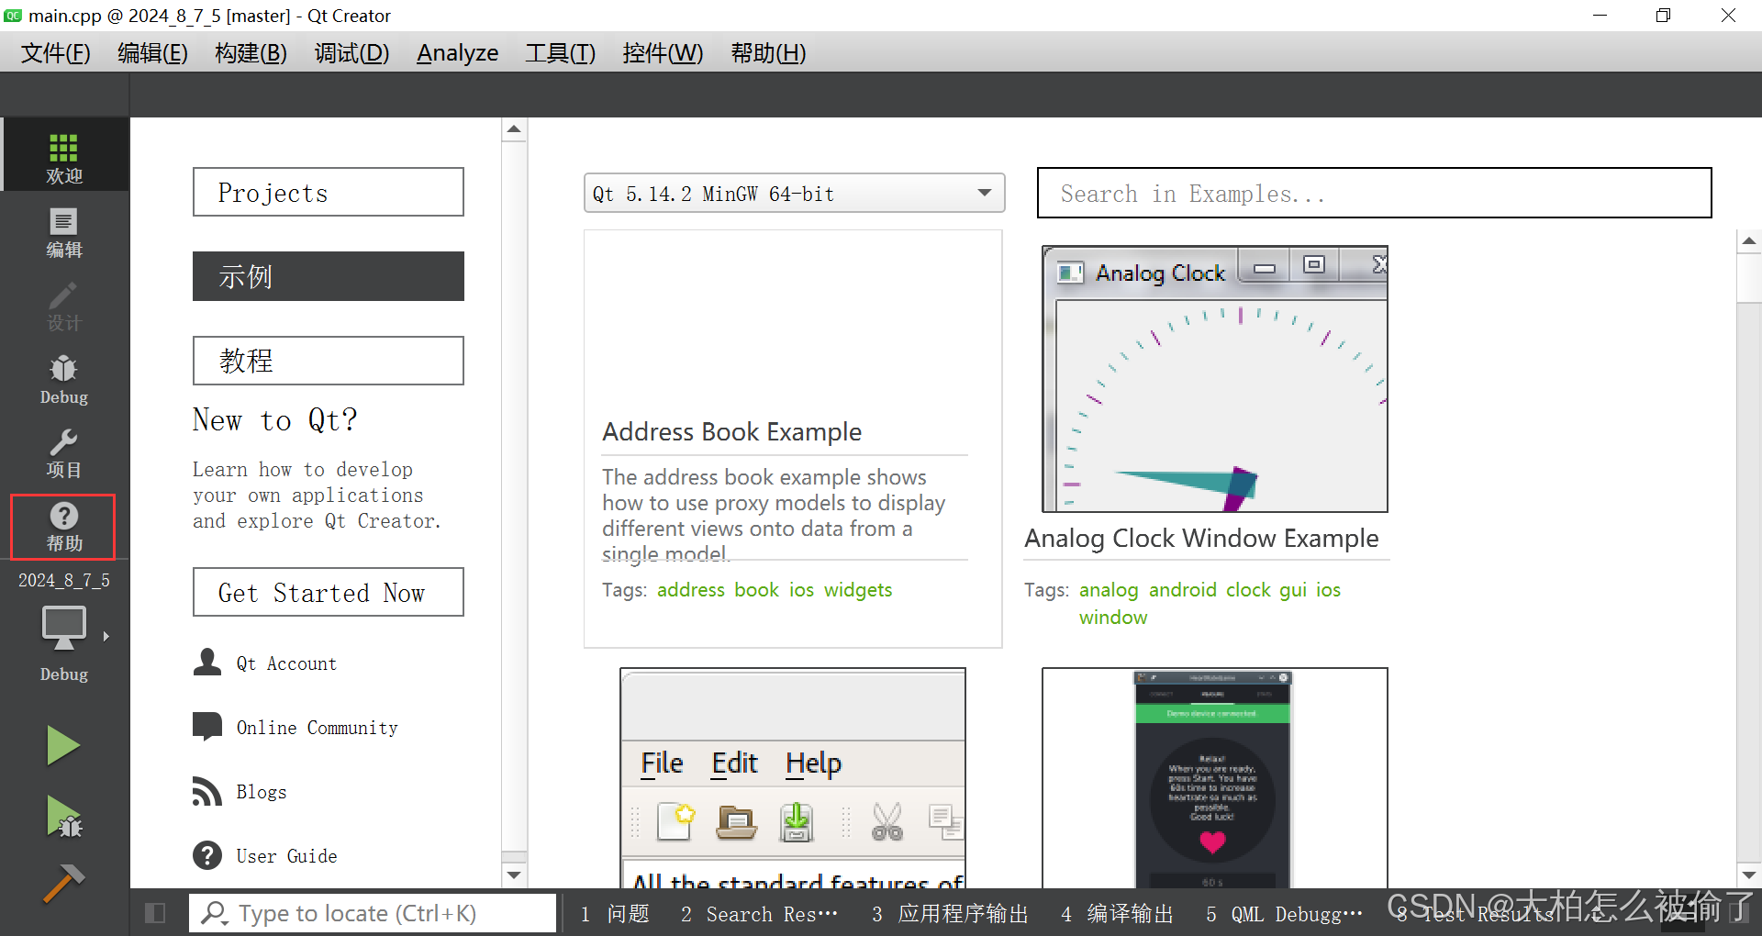1762x936 pixels.
Task: Open the 工具(T) menu
Action: (560, 53)
